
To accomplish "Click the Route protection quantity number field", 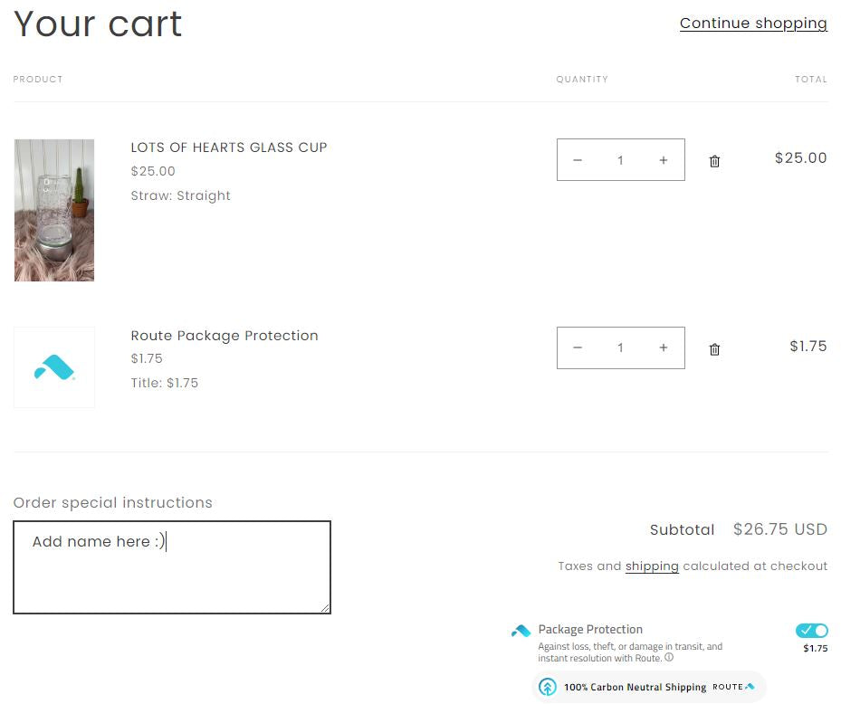I will point(620,347).
